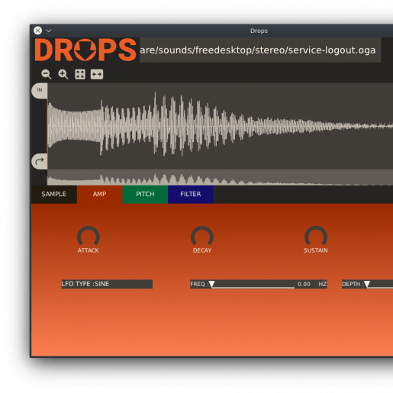Open the LFO TYPE SINE dropdown
The image size is (393, 393).
click(x=107, y=284)
